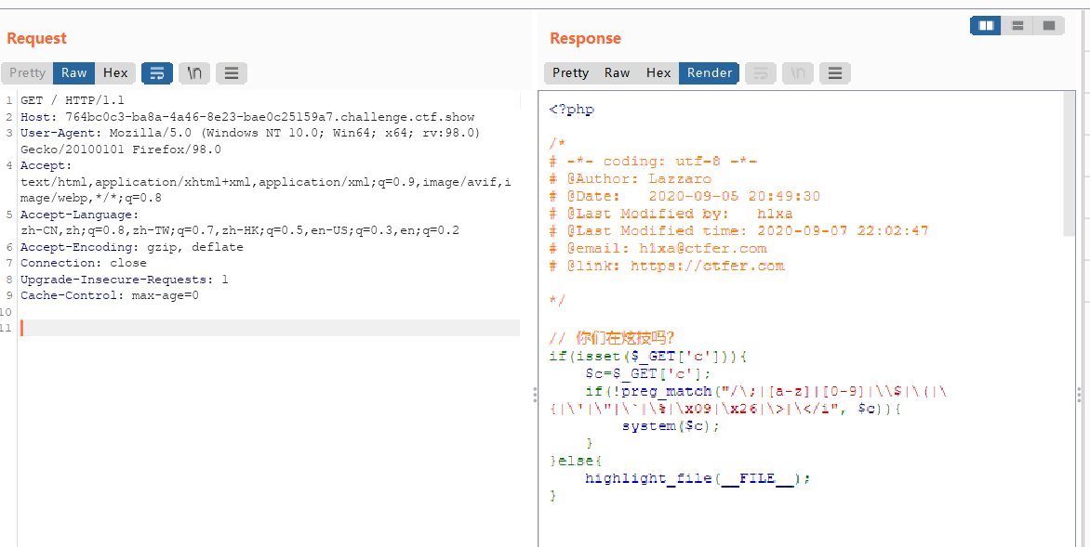The height and width of the screenshot is (547, 1090).
Task: Open the Request hamburger options menu
Action: [232, 72]
